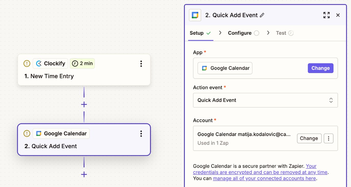This screenshot has width=351, height=187.
Task: Expand the panel to full screen
Action: [x=326, y=15]
